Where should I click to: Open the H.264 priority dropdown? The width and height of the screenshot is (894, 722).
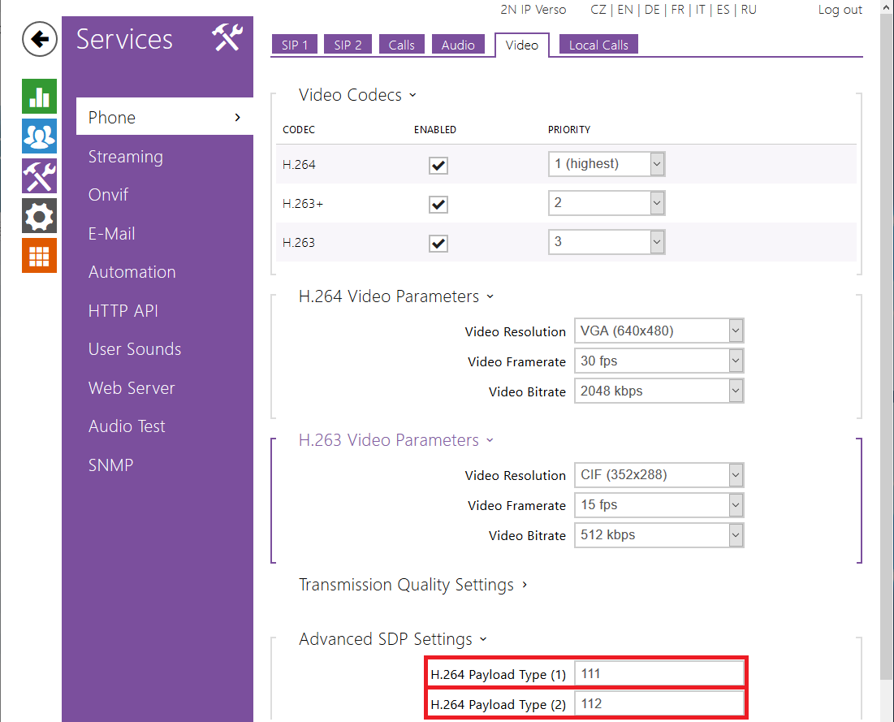[606, 164]
